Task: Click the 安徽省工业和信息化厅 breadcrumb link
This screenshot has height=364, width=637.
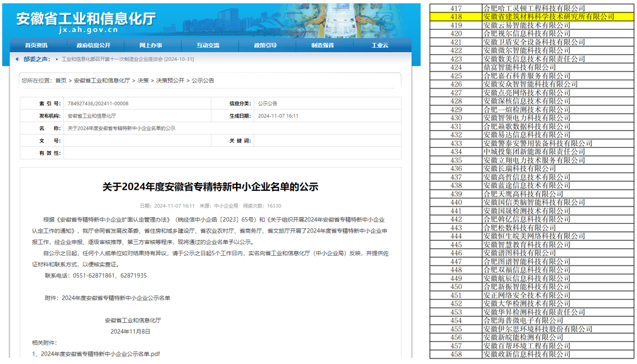Action: 102,81
